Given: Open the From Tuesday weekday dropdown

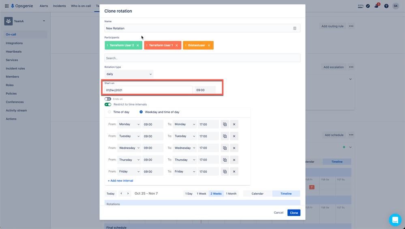Looking at the screenshot, I should [129, 136].
